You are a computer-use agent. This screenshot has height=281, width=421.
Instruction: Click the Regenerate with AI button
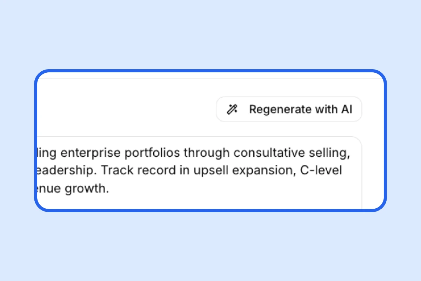(x=289, y=109)
